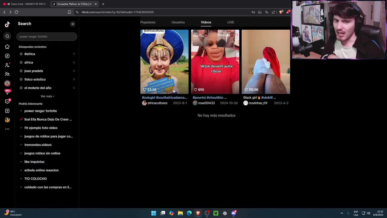Open the Zulu girl video thumbnail with 33.5K likes

164,61
